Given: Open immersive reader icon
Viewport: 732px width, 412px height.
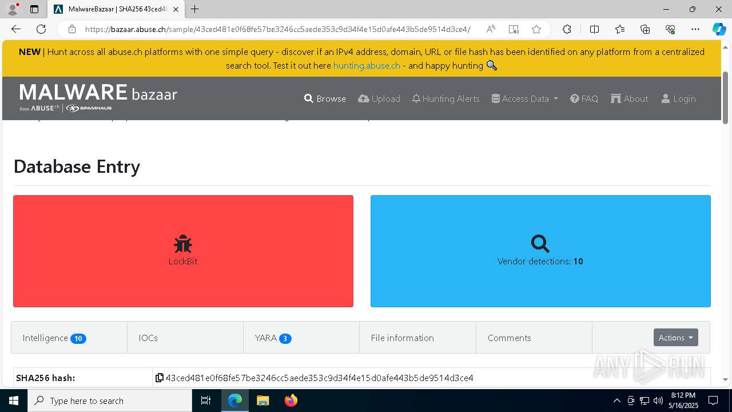Looking at the screenshot, I should (514, 29).
